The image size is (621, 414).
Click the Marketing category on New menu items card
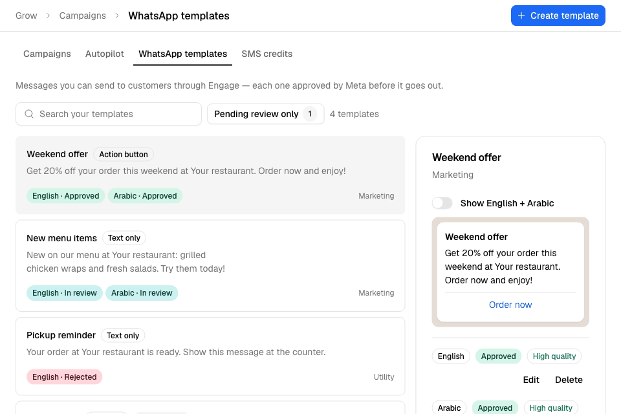tap(376, 293)
